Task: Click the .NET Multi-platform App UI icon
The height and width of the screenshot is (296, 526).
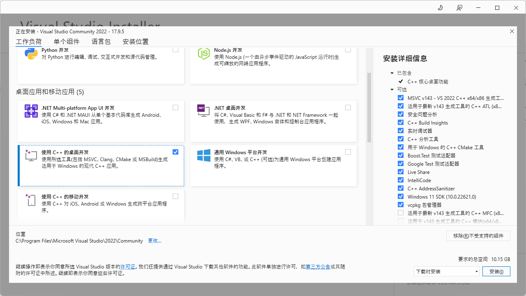Action: point(31,111)
